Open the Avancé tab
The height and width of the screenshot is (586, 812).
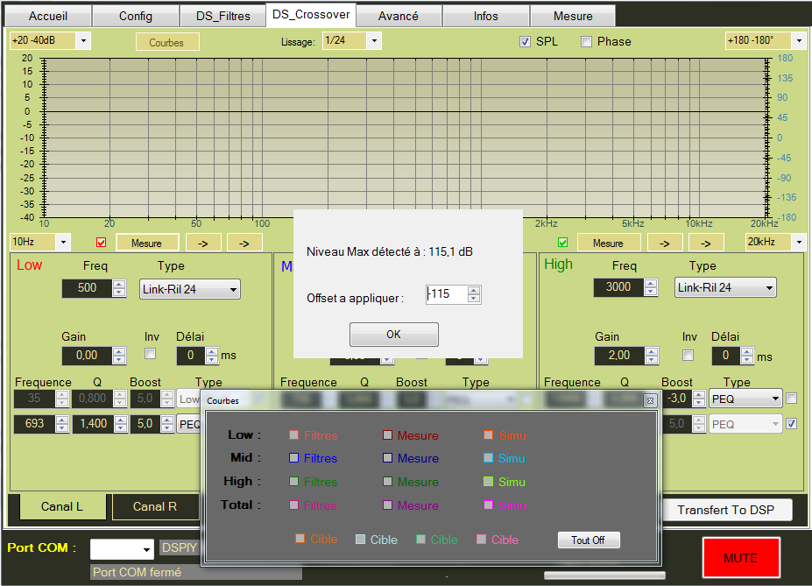pos(399,16)
